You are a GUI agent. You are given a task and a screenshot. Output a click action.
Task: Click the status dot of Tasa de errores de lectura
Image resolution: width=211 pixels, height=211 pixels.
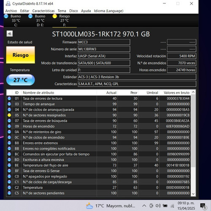point(9,98)
